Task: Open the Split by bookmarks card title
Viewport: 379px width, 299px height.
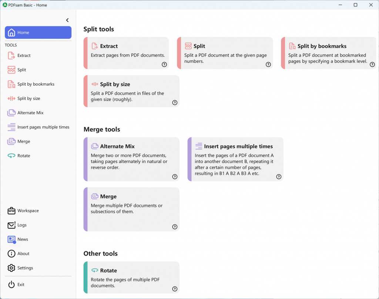Action: pyautogui.click(x=322, y=46)
